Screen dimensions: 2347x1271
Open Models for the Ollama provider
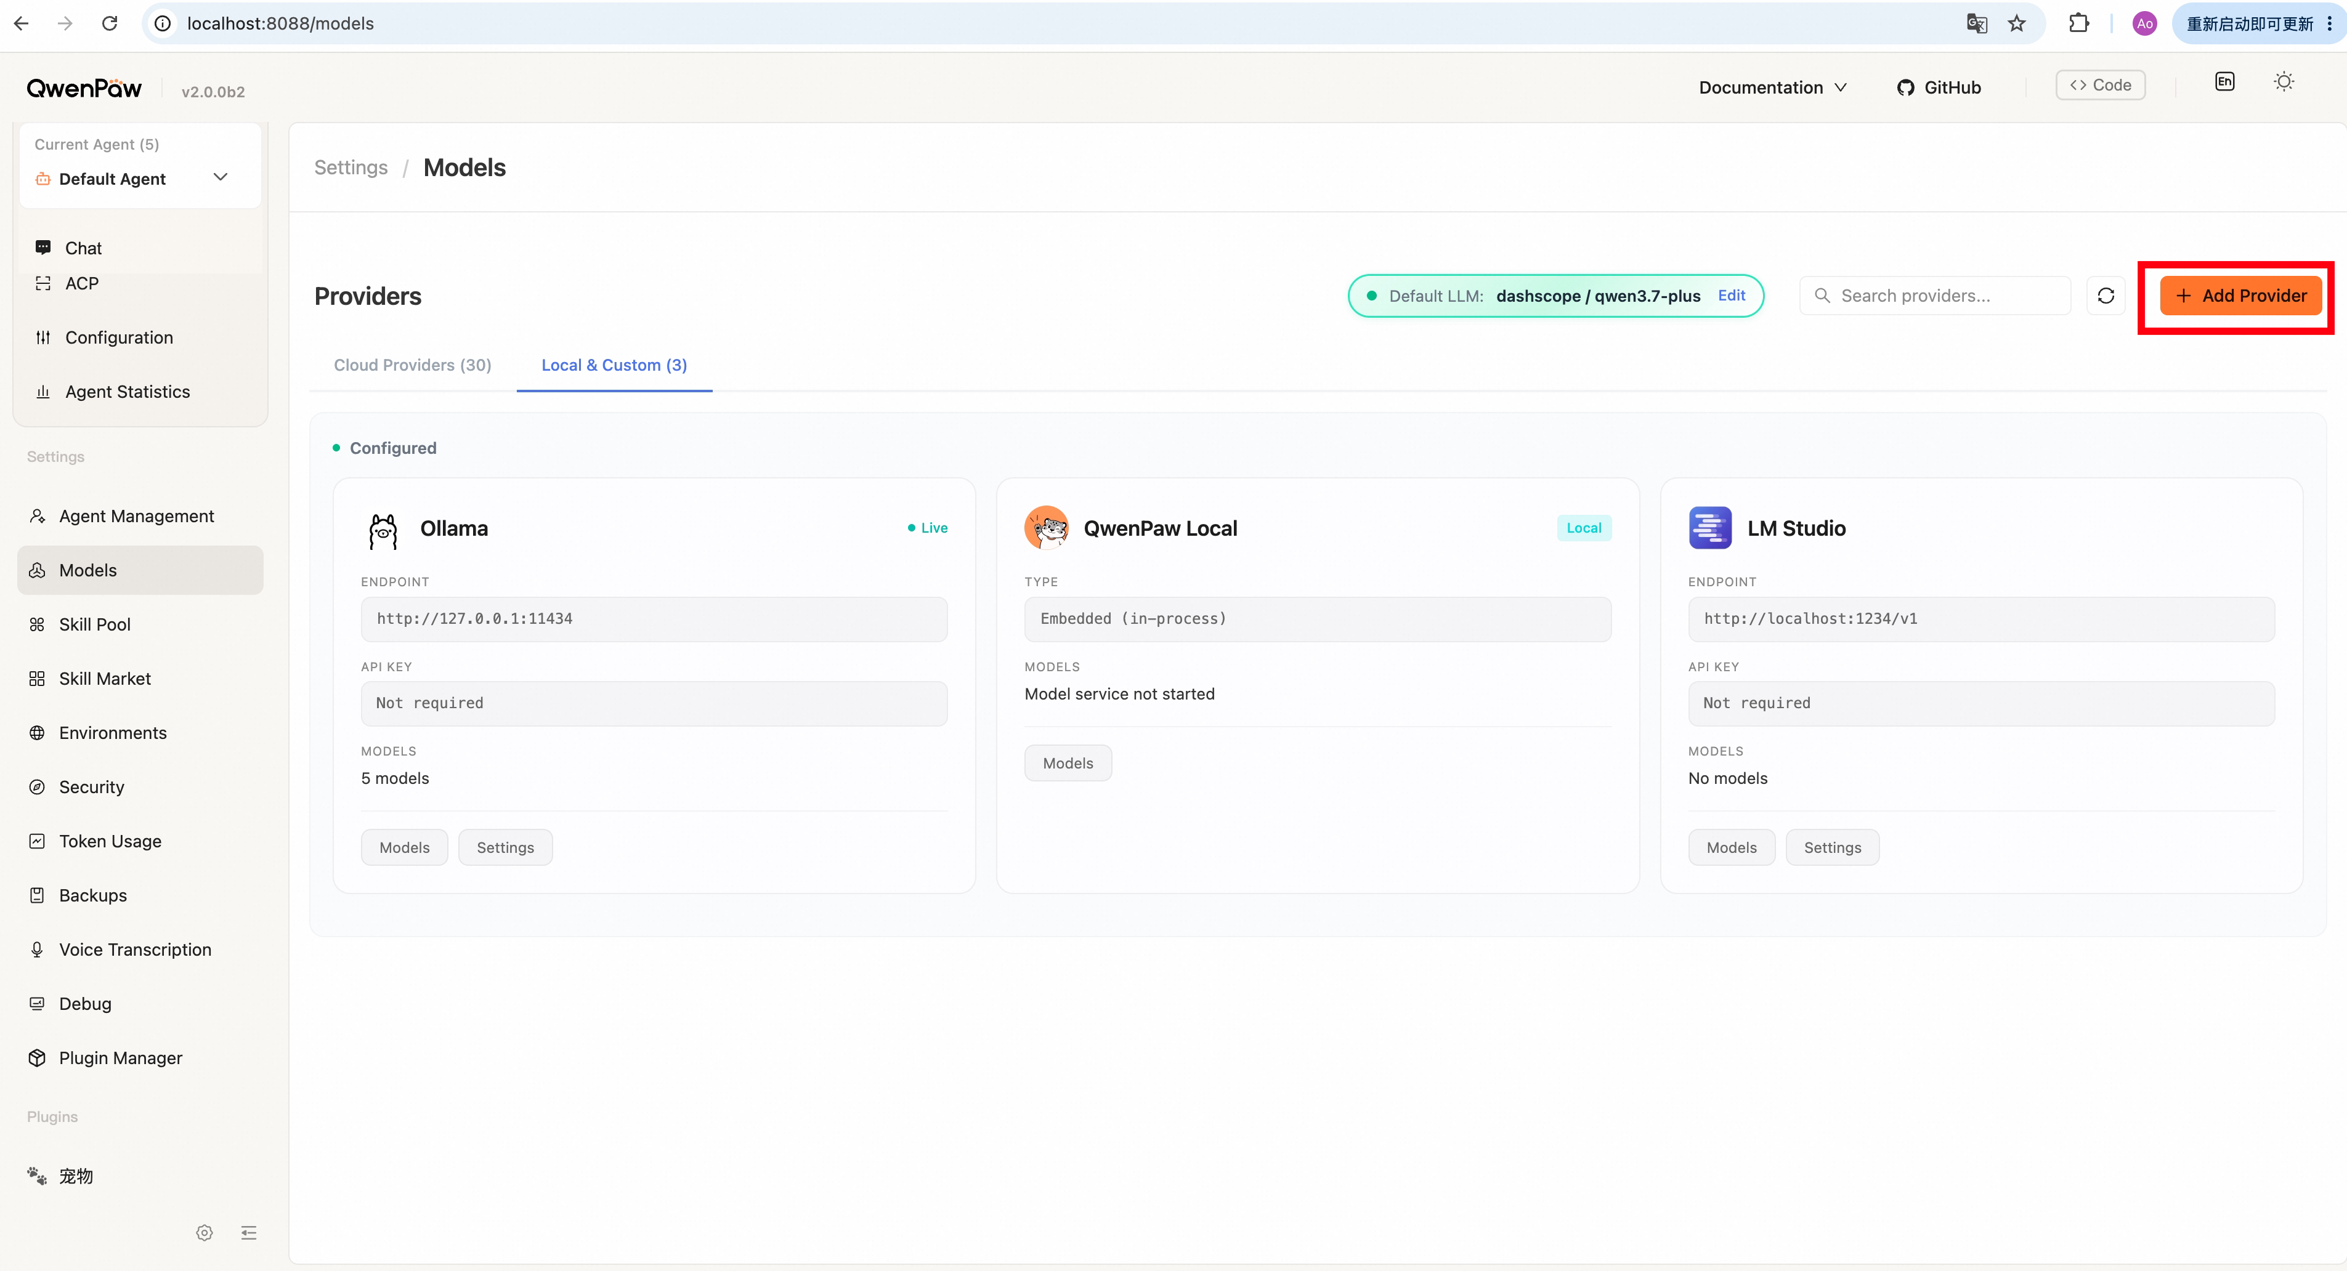coord(405,847)
